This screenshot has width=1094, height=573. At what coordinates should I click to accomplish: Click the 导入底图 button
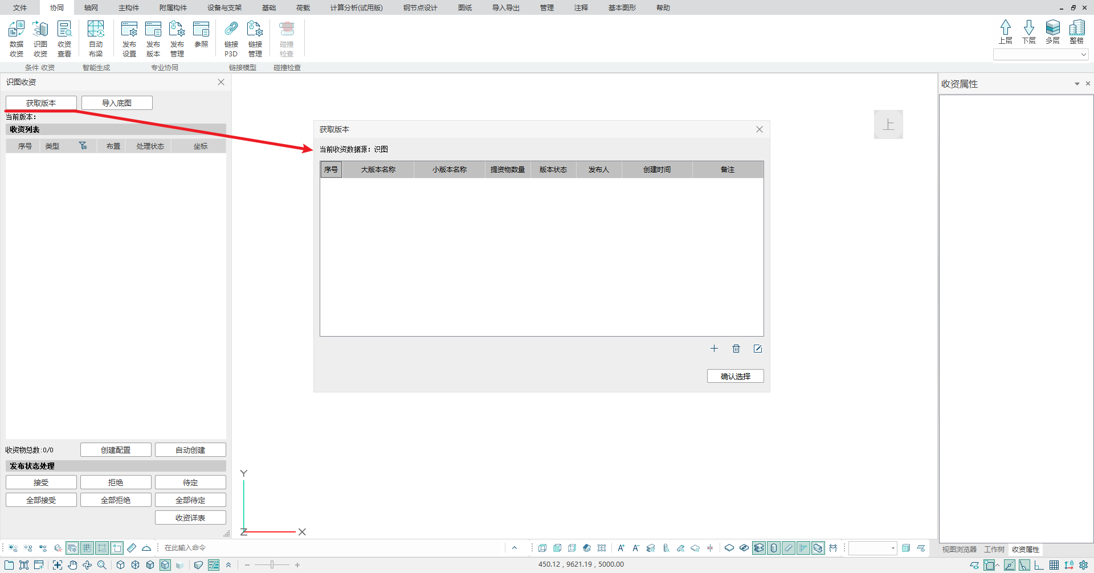click(117, 103)
